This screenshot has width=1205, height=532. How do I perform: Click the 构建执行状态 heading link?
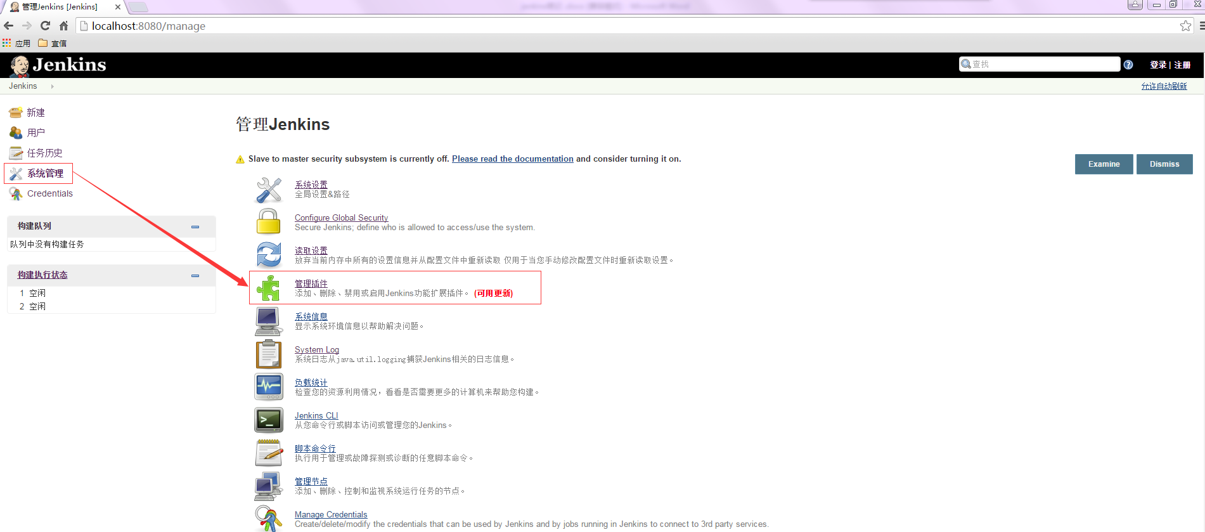pyautogui.click(x=42, y=275)
